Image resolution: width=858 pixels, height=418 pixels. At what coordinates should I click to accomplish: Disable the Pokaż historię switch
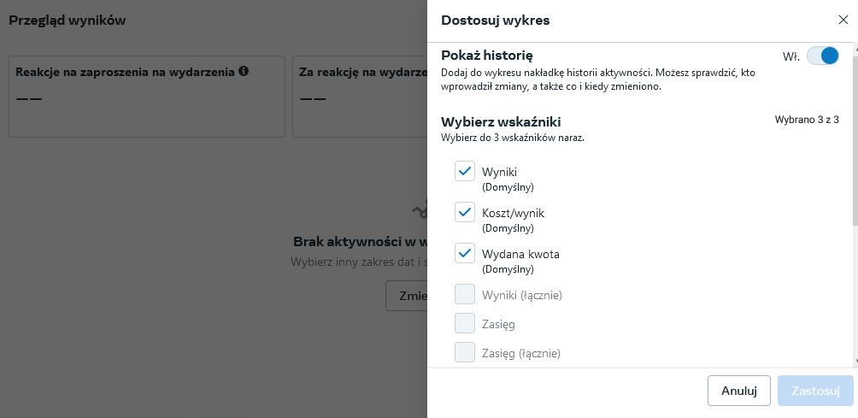coord(823,56)
